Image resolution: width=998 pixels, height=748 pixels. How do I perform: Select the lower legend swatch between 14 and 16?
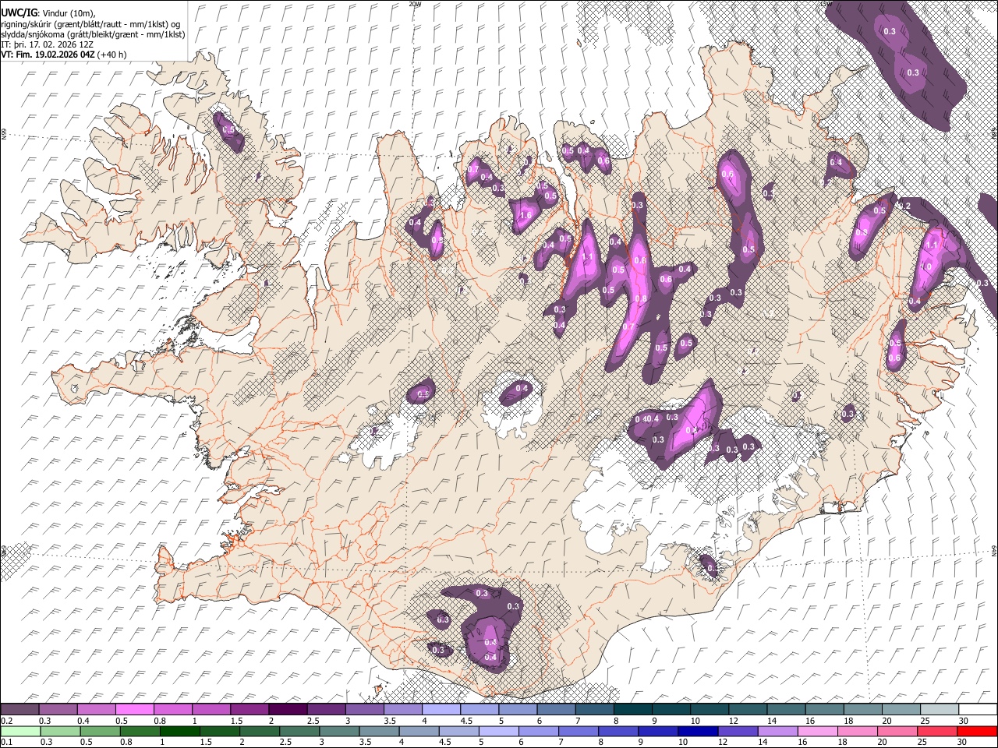[777, 731]
